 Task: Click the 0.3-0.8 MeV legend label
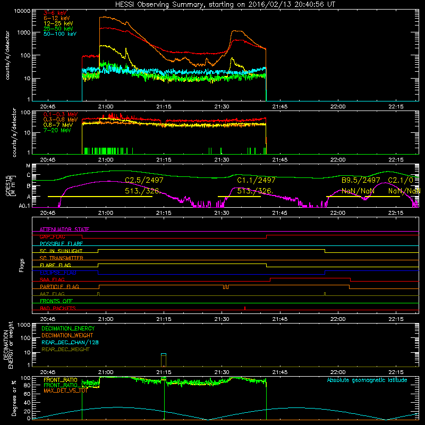61,120
